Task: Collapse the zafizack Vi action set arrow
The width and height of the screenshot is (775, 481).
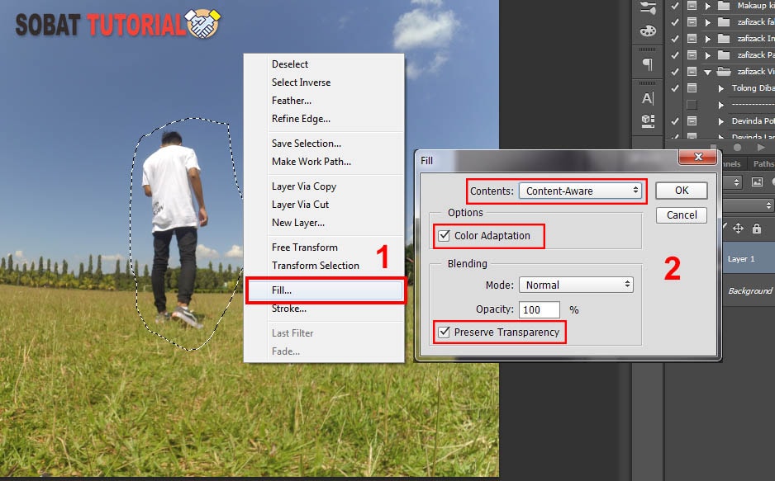Action: click(708, 72)
